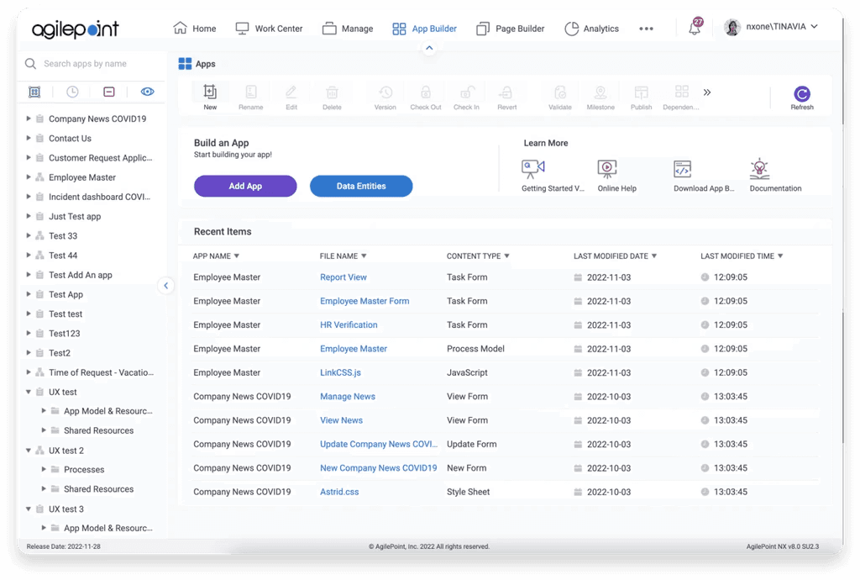Collapse the UX test tree node
Viewport: 860px width, 580px height.
point(28,392)
